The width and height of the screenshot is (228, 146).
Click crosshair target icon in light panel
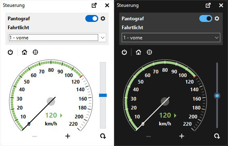pos(35,52)
